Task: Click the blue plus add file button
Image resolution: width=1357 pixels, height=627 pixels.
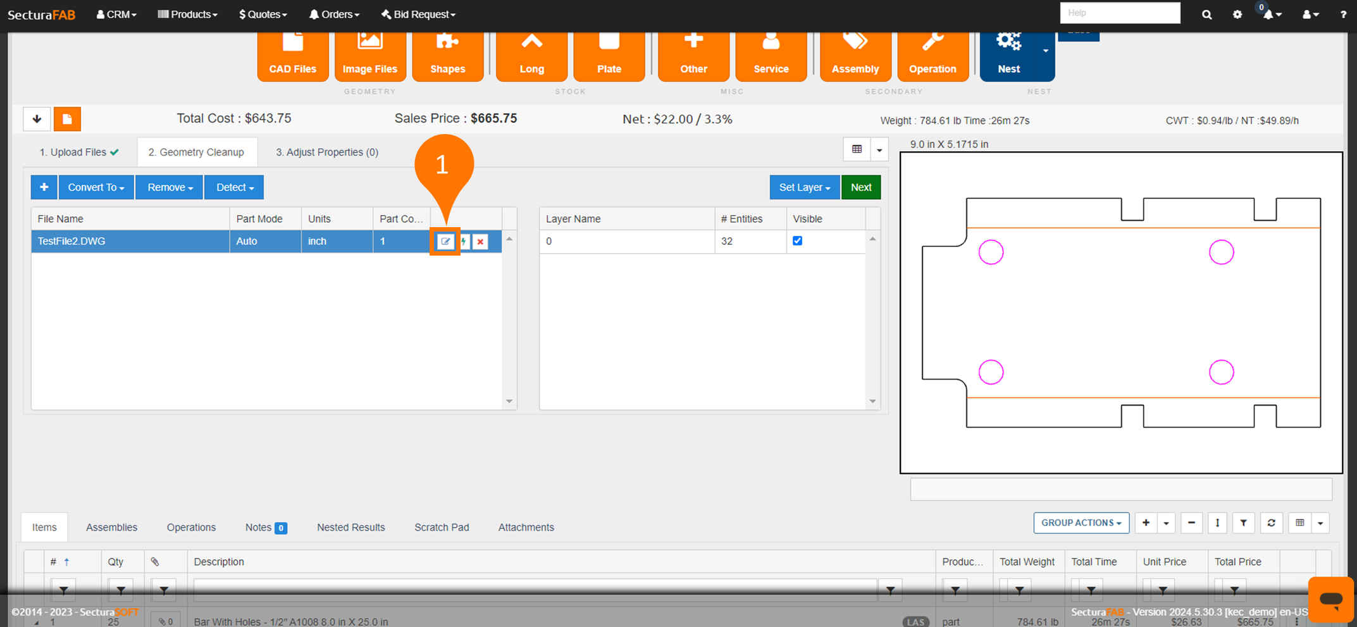Action: pyautogui.click(x=44, y=187)
